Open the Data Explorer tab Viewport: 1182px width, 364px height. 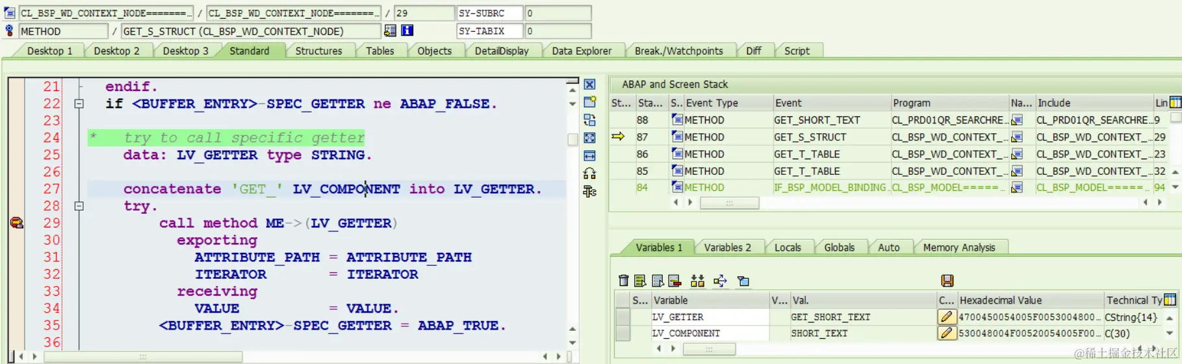tap(582, 51)
